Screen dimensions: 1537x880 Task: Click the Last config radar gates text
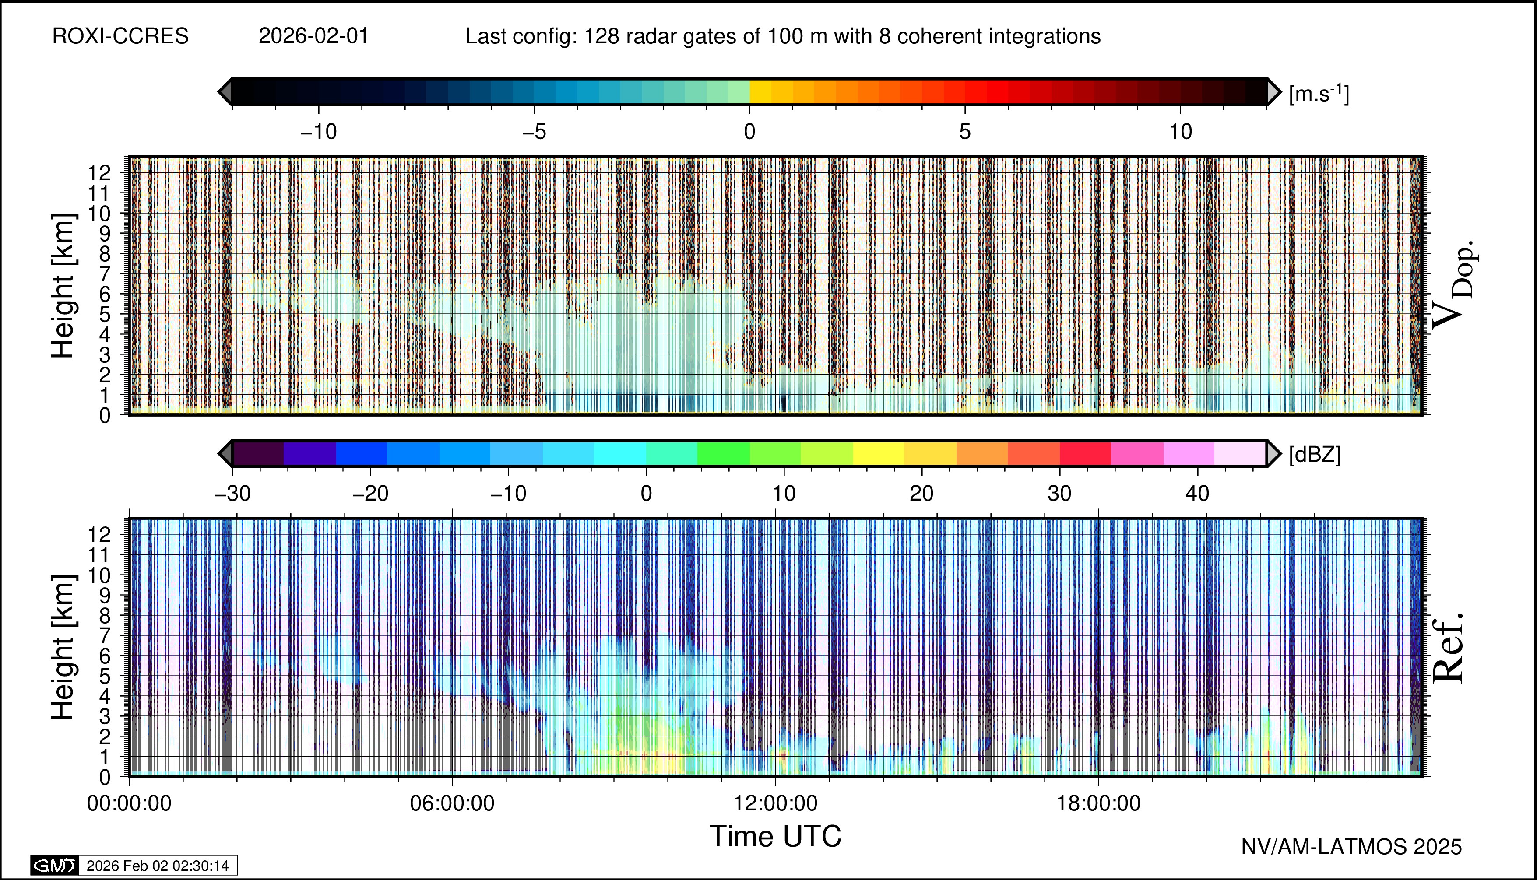coord(782,36)
